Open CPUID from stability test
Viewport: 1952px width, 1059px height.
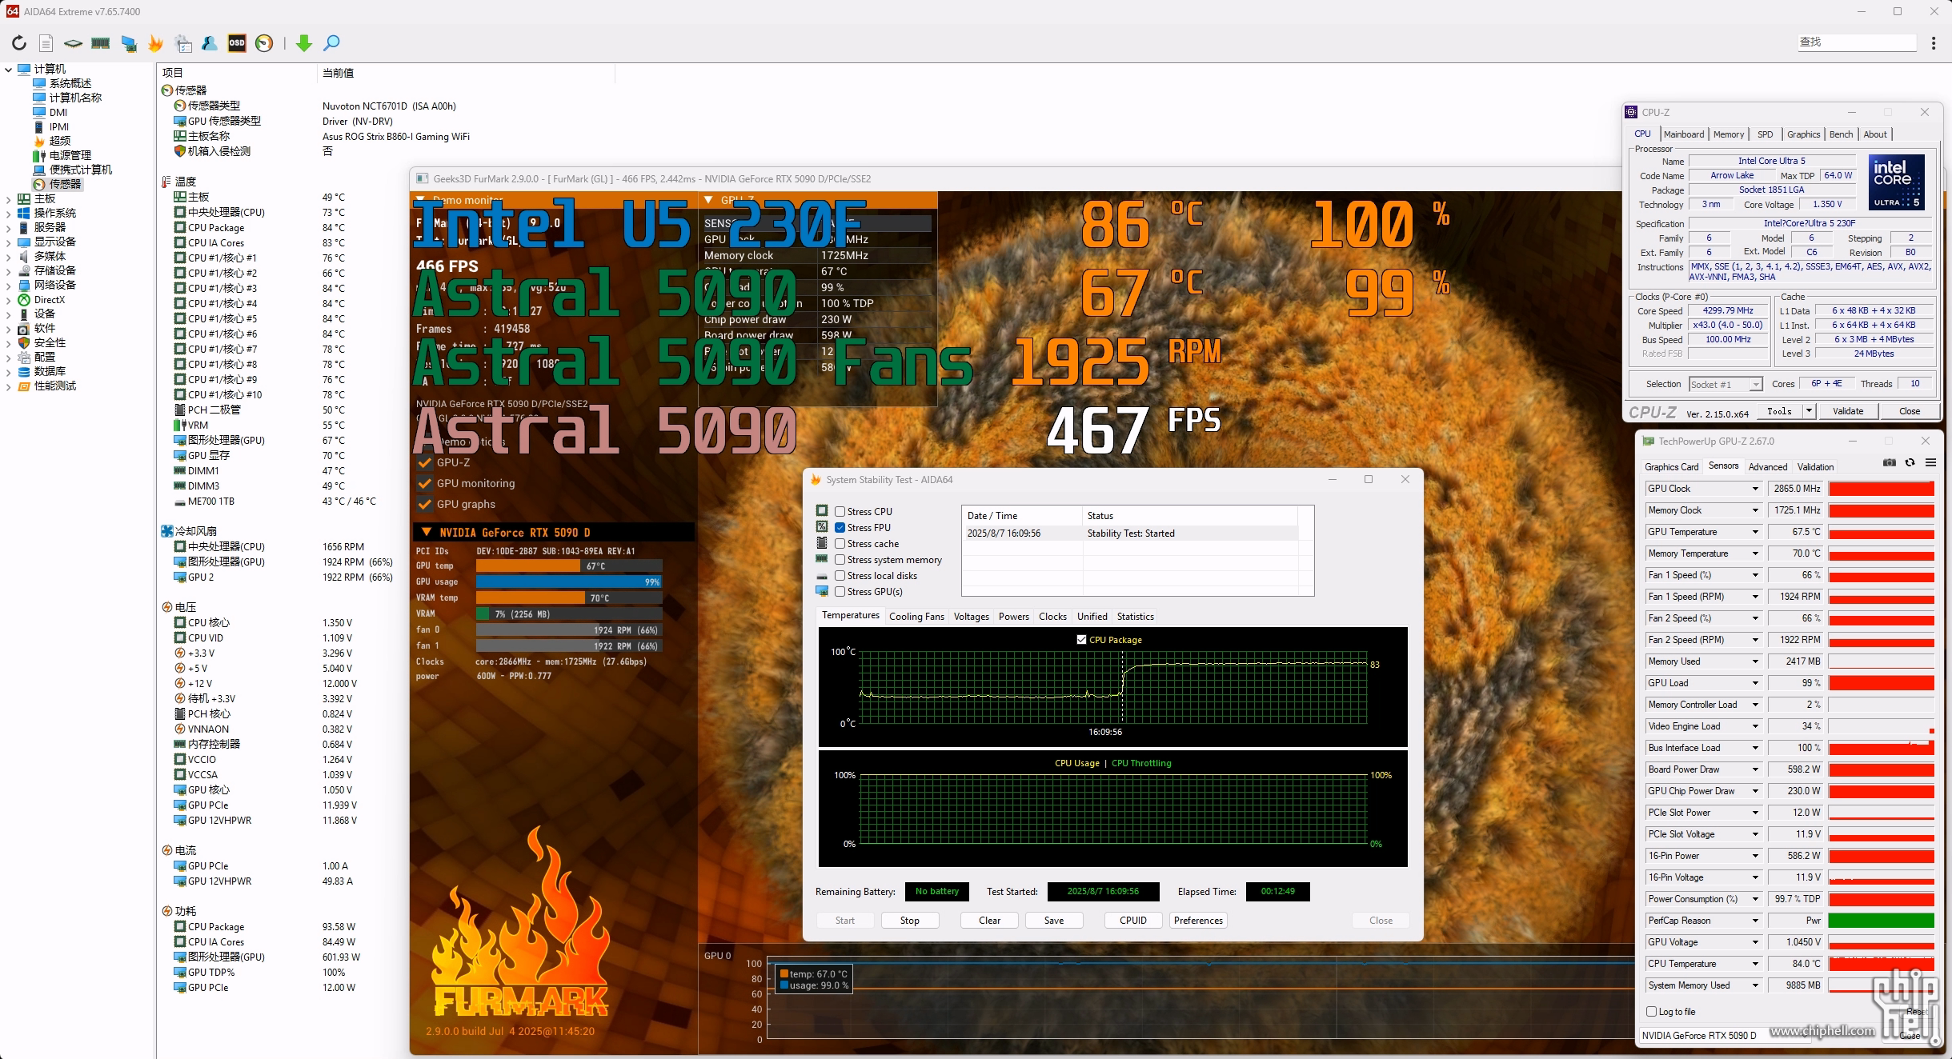[1132, 921]
